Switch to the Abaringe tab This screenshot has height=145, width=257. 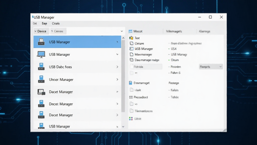coord(204,31)
